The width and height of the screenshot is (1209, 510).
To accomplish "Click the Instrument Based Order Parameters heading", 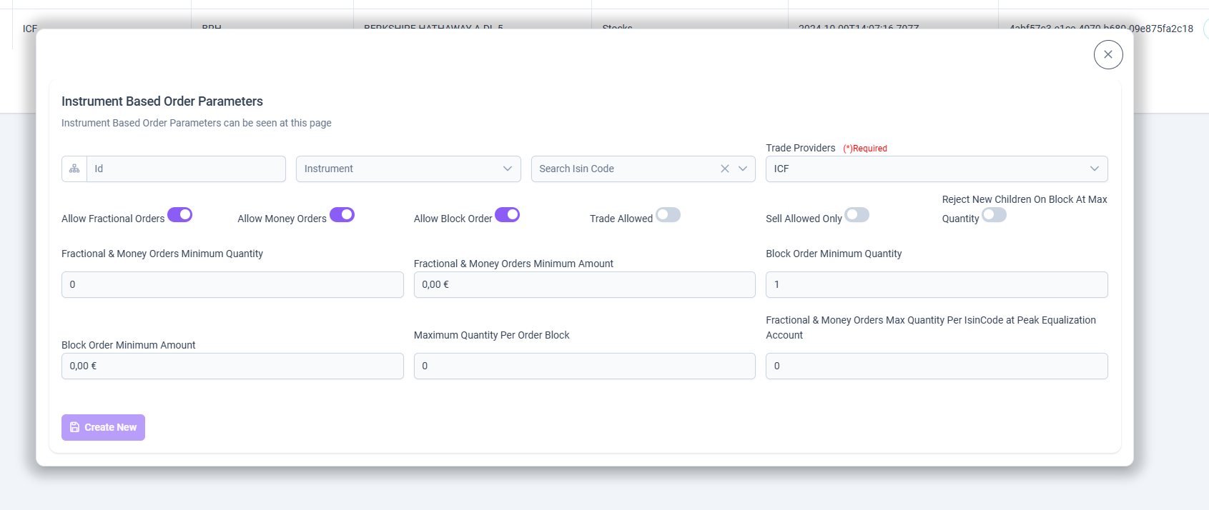I will tap(162, 101).
